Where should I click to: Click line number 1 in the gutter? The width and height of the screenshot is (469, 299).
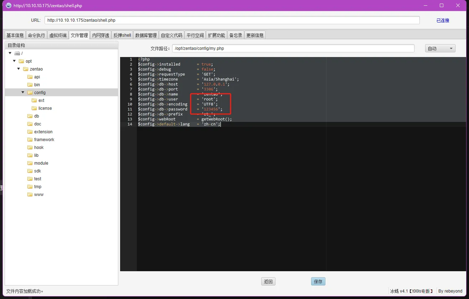tap(130, 59)
